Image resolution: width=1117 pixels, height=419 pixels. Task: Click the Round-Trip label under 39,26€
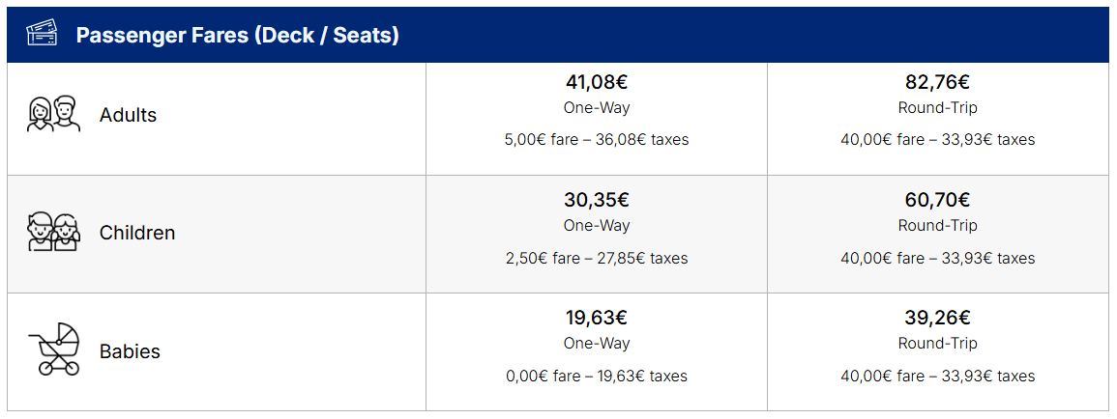[x=937, y=344]
